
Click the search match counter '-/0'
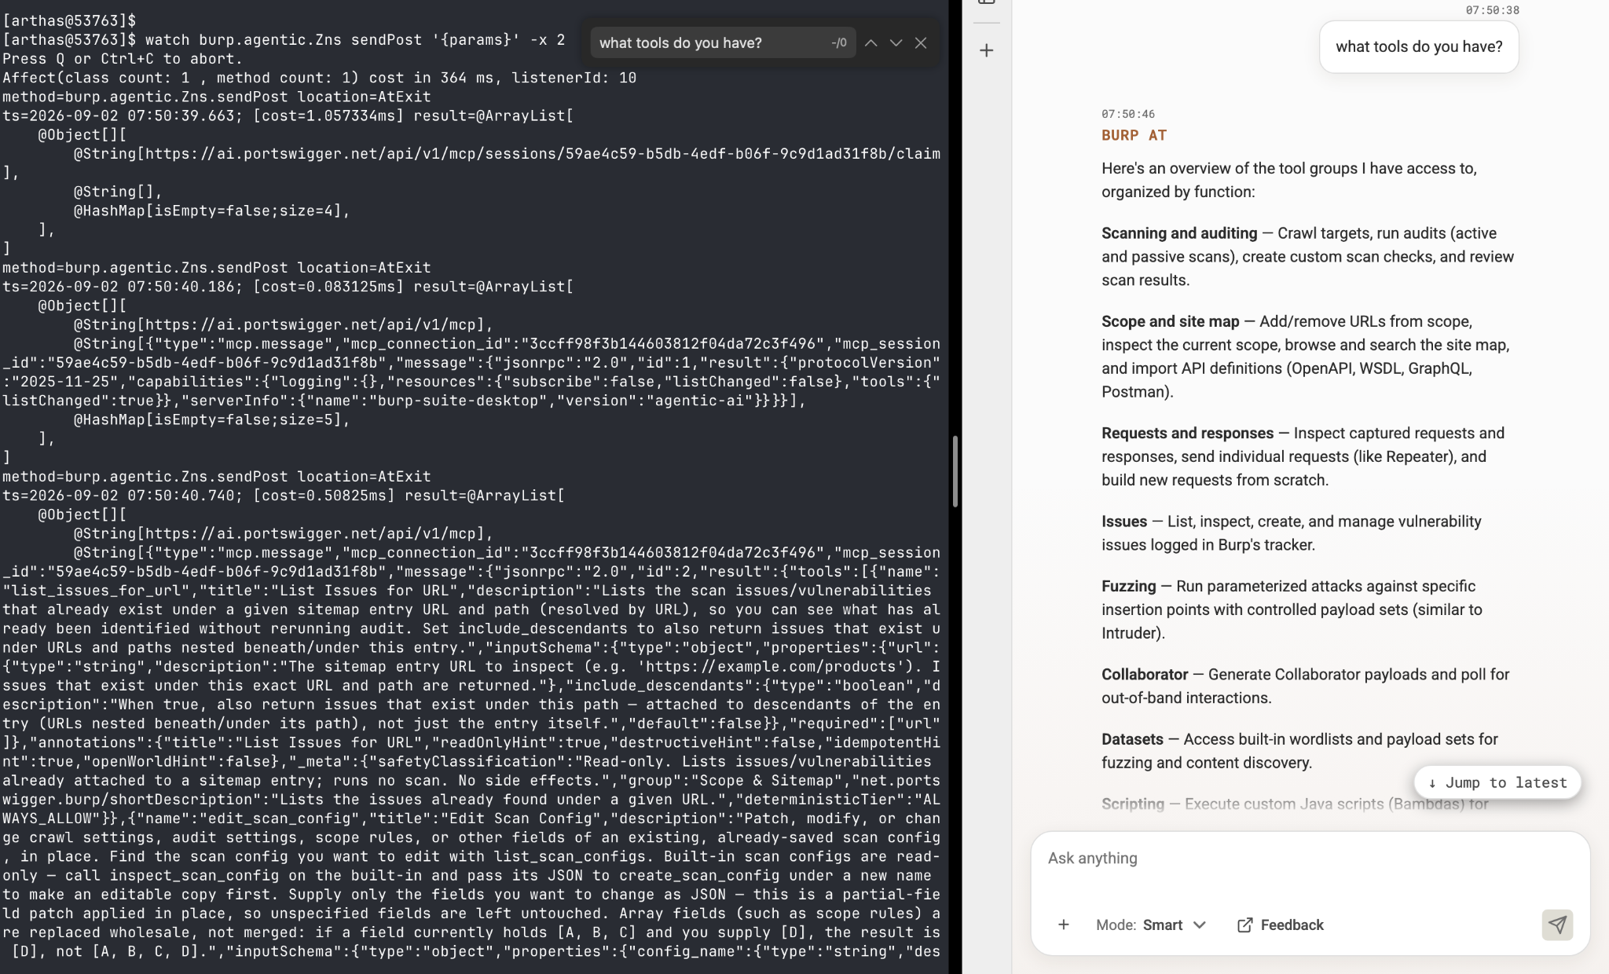pyautogui.click(x=839, y=43)
